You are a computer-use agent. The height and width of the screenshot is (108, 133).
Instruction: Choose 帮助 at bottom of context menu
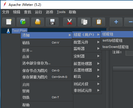(x=46, y=105)
